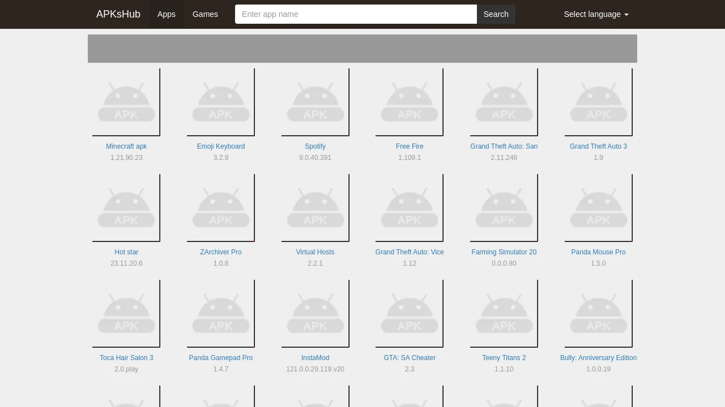Viewport: 725px width, 407px height.
Task: Click Grand Theft Auto: Vice title link
Action: [x=410, y=252]
